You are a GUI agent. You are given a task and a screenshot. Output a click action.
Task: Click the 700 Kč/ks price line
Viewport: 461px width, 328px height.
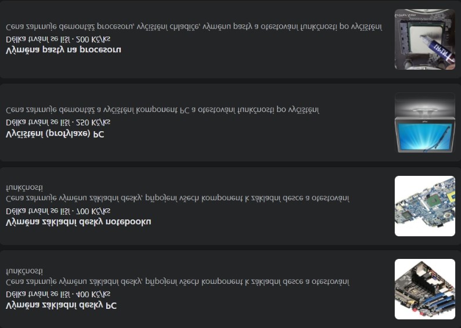(58, 211)
